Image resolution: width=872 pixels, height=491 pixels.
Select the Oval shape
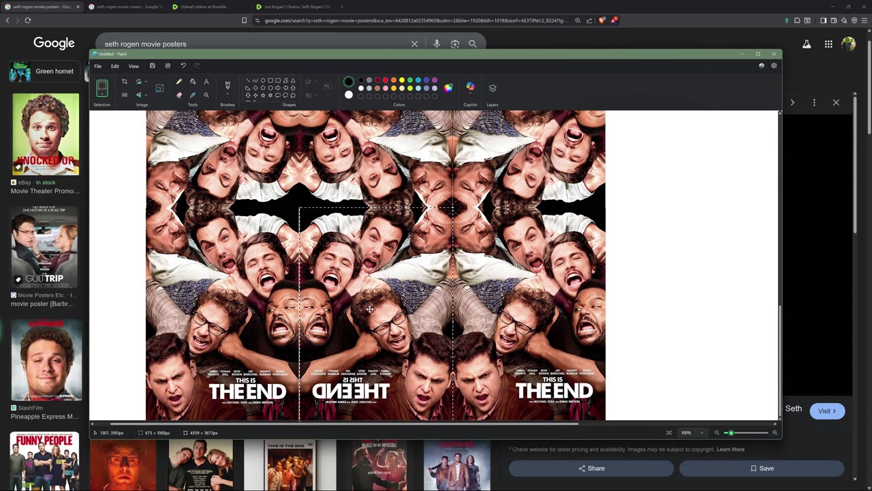click(x=263, y=80)
